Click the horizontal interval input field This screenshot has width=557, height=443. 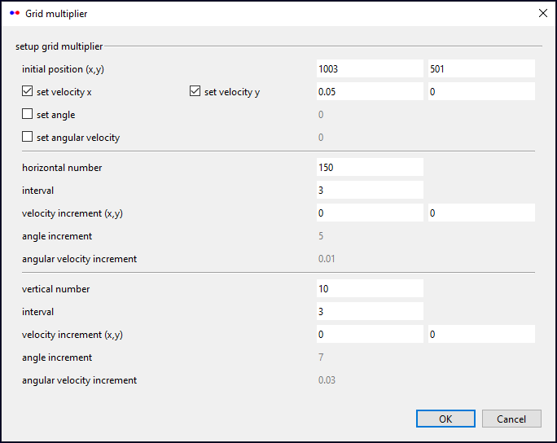[370, 190]
